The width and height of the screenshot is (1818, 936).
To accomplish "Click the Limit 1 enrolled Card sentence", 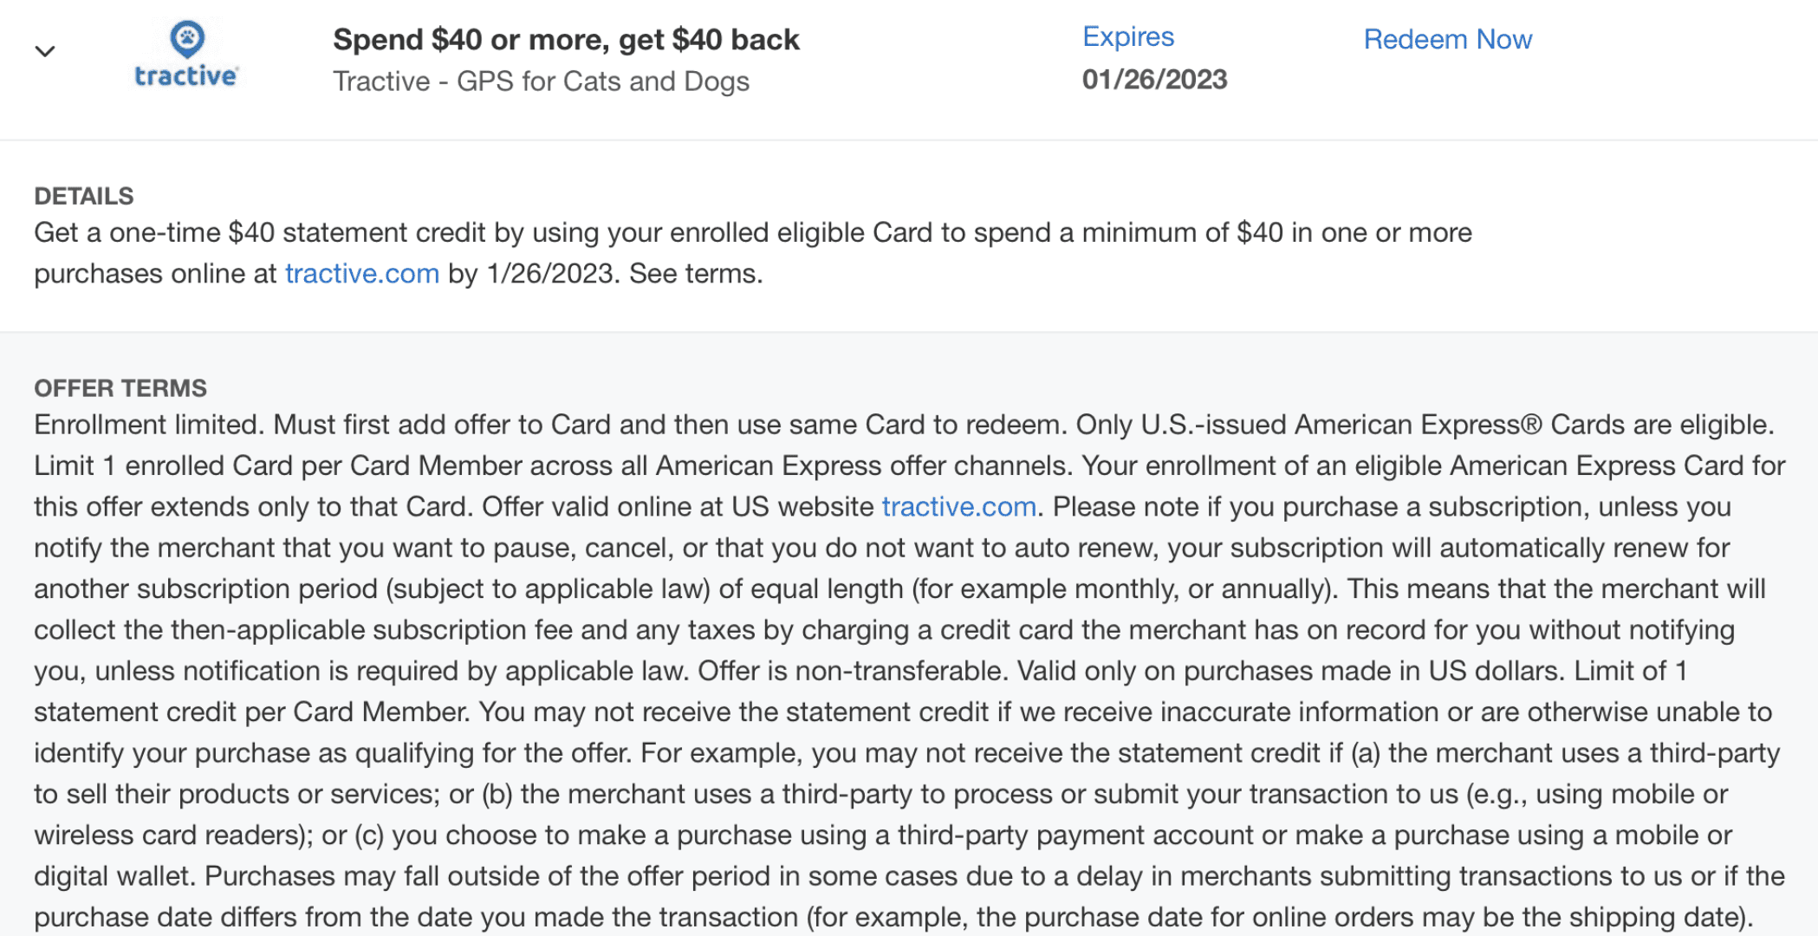I will coord(553,465).
